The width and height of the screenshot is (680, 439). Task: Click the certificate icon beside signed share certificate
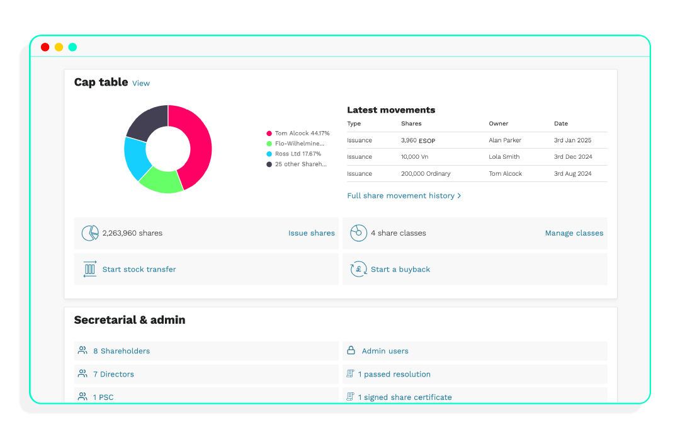[350, 397]
